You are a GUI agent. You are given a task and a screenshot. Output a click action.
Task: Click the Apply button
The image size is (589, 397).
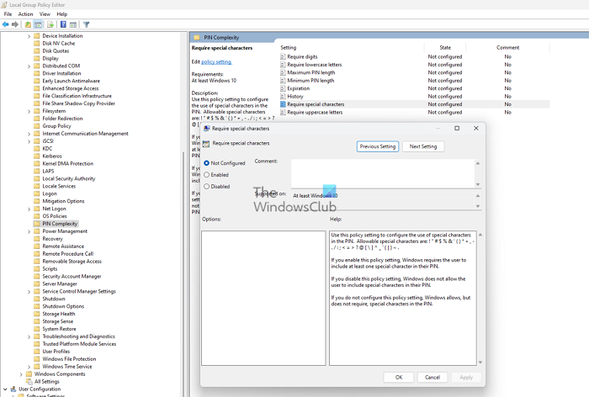click(466, 377)
